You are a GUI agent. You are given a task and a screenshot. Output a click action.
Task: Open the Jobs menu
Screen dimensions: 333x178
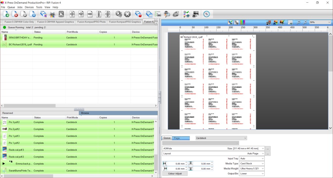(x=20, y=7)
